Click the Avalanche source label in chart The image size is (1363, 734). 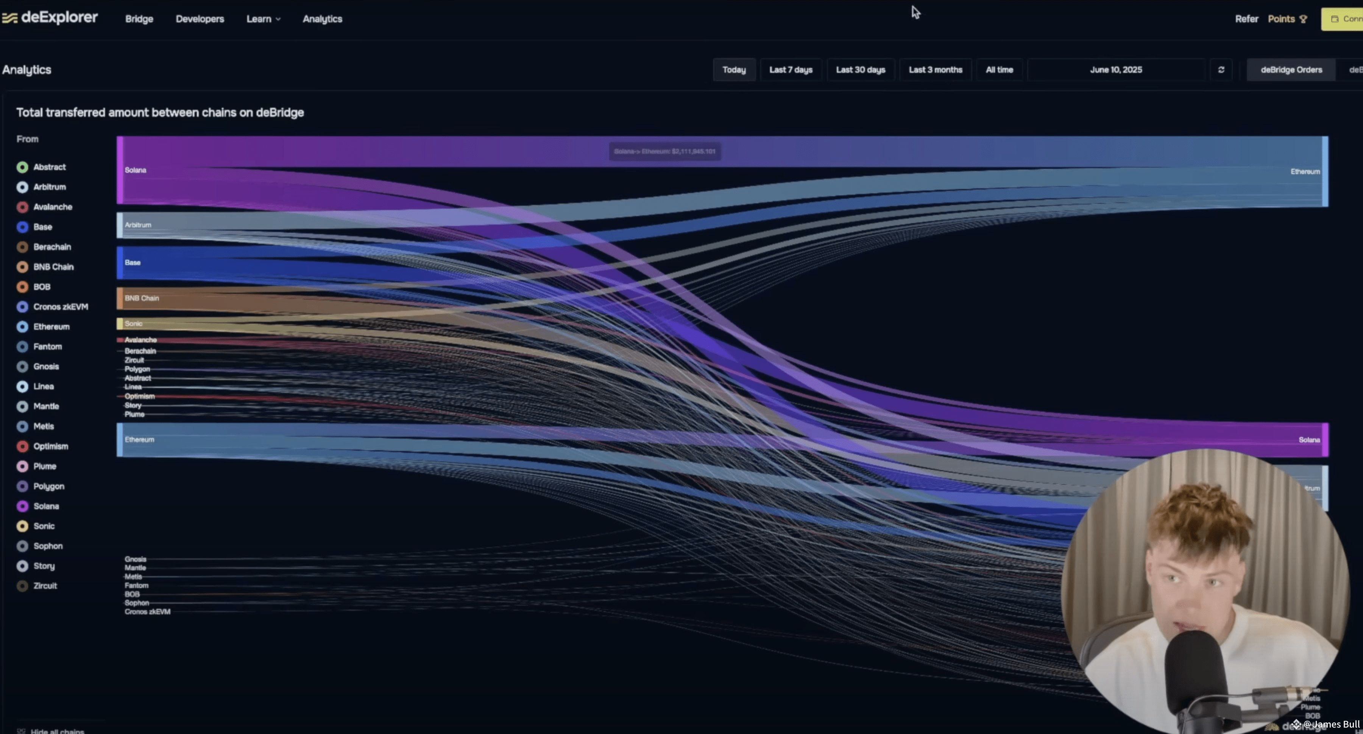[x=141, y=340]
